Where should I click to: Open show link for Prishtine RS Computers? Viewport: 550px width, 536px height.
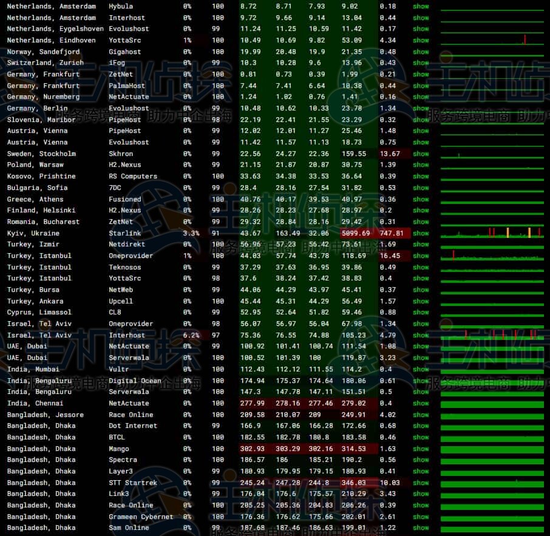pos(421,177)
